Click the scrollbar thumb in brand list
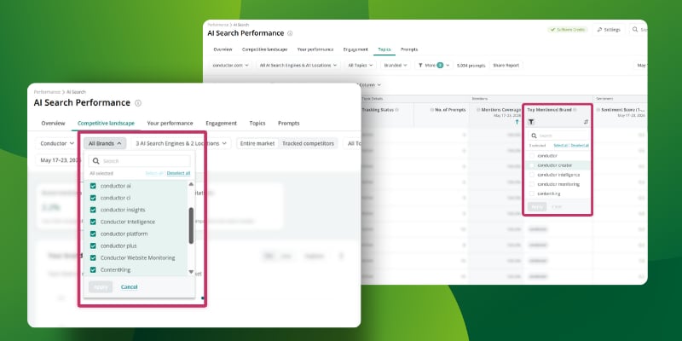The image size is (682, 341). pos(191,226)
